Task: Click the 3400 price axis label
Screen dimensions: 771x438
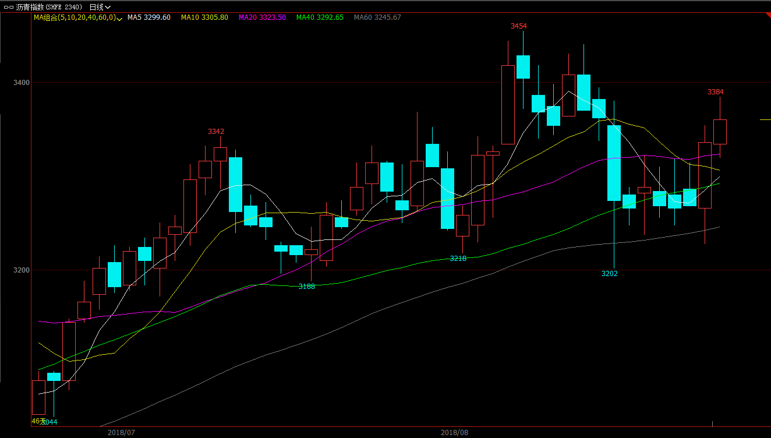Action: coord(22,83)
